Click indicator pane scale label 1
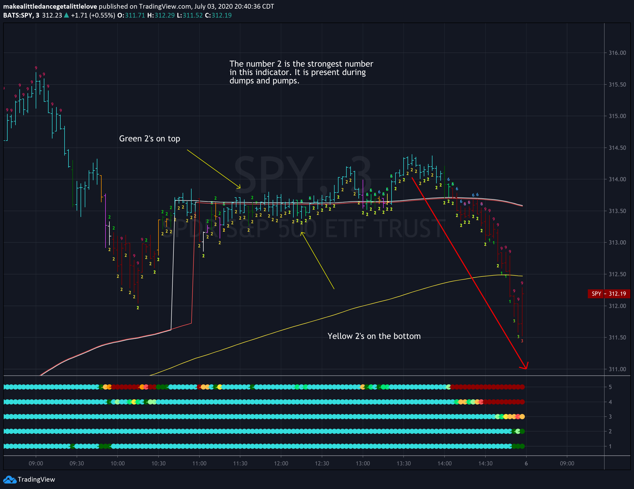634x489 pixels. click(x=610, y=446)
